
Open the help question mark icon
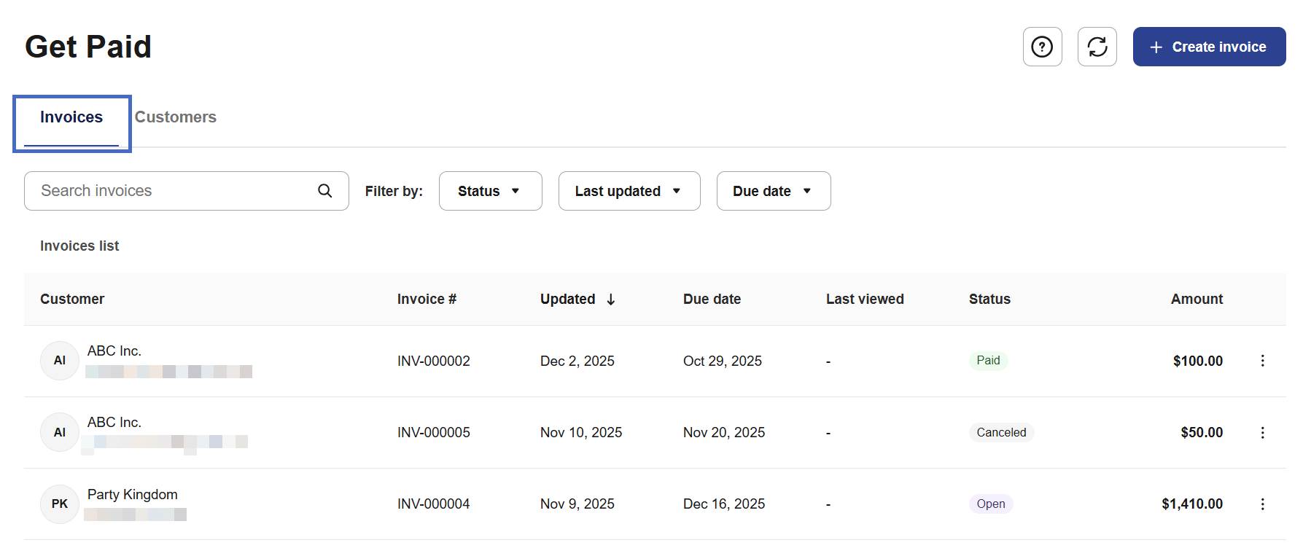pyautogui.click(x=1042, y=47)
